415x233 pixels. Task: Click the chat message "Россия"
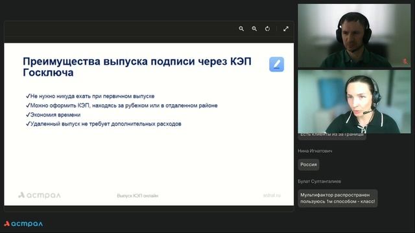coord(309,164)
